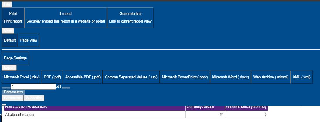
Task: Toggle the Parameters pane button
Action: tap(13, 92)
